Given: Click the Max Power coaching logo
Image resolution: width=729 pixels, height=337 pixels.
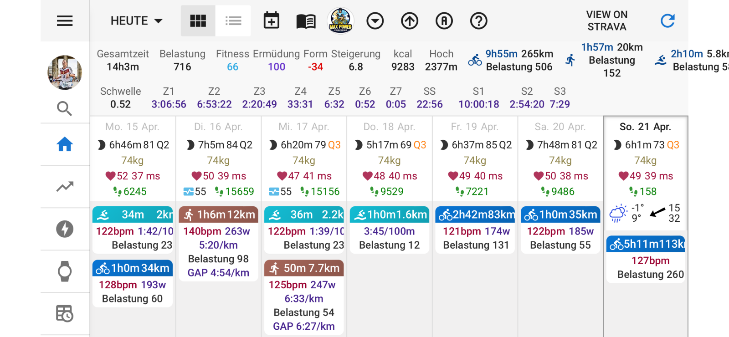Looking at the screenshot, I should (340, 21).
